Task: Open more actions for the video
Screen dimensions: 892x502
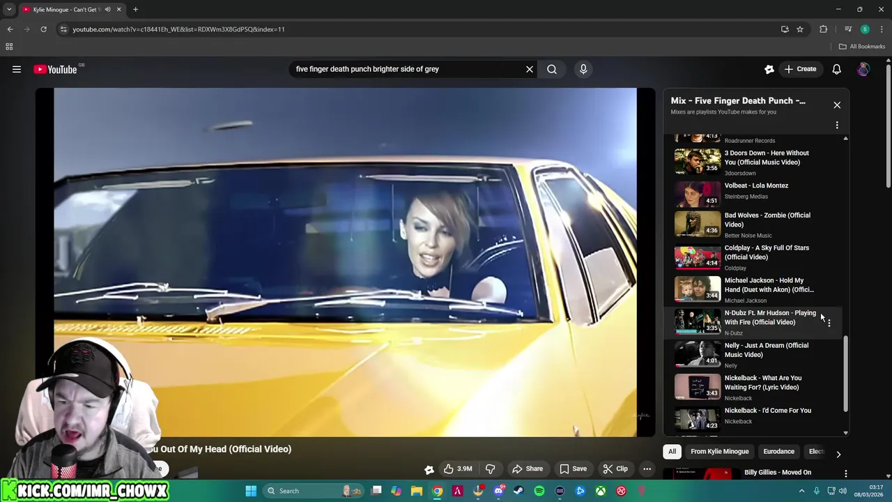Action: [x=647, y=469]
